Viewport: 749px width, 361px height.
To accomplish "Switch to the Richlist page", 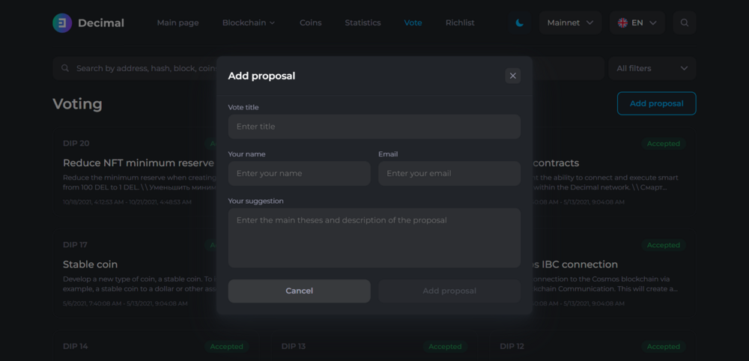I will (460, 22).
